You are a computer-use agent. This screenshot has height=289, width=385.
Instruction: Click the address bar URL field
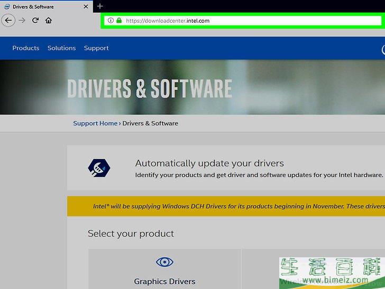tap(243, 21)
